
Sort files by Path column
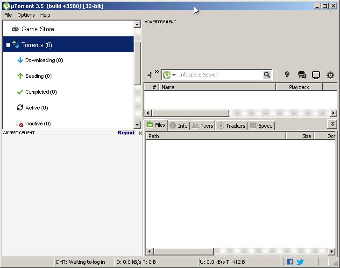click(x=216, y=136)
